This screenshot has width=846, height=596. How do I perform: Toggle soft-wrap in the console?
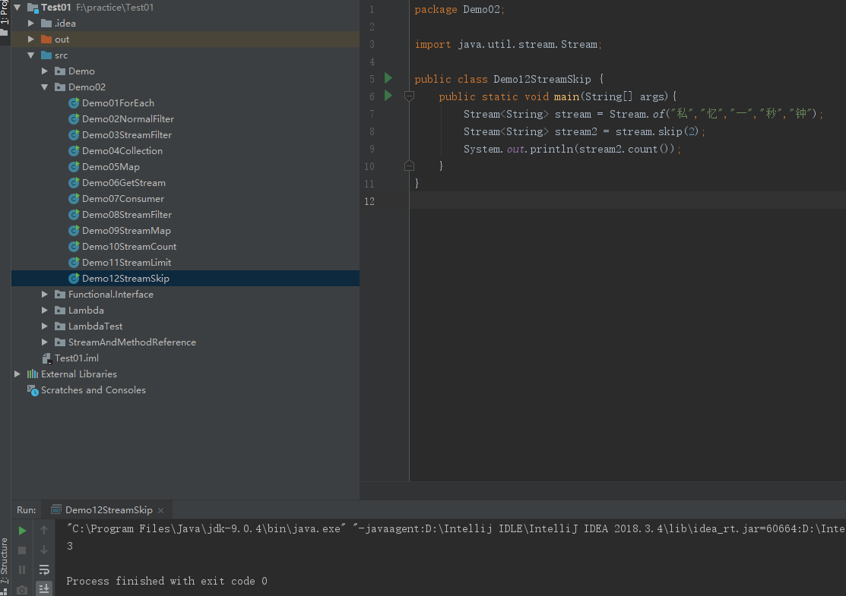(x=43, y=569)
